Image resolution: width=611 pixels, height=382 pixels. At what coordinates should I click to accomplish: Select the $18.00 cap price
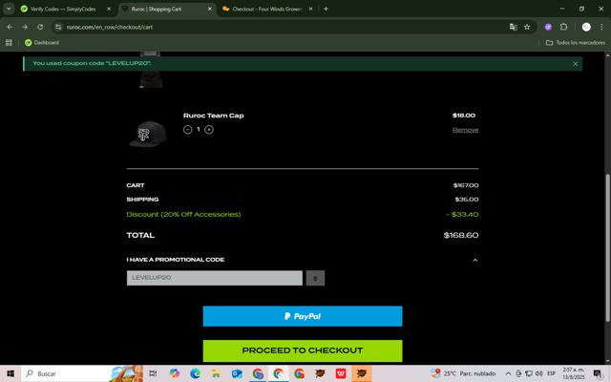pyautogui.click(x=464, y=116)
